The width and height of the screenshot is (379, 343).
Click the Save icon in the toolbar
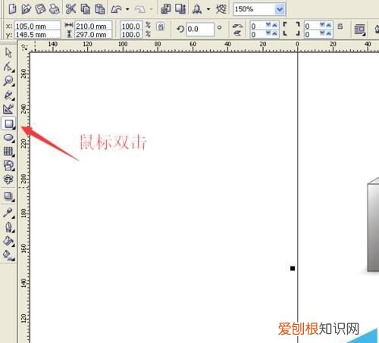tap(40, 9)
